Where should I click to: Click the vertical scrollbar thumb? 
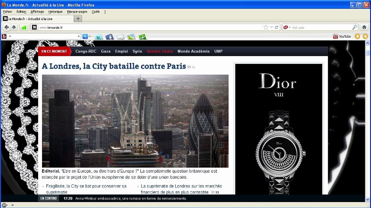point(368,53)
